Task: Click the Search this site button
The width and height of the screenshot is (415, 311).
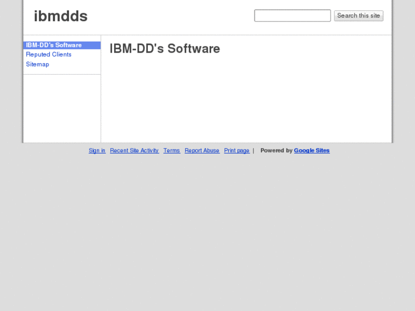Action: tap(358, 15)
